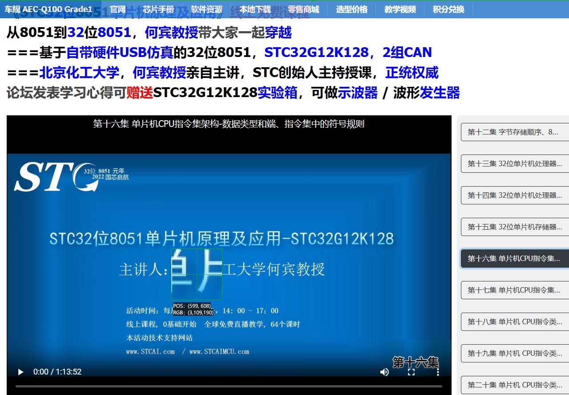Select episode 第十三集 32位单片机处理器
The image size is (569, 395).
point(515,163)
